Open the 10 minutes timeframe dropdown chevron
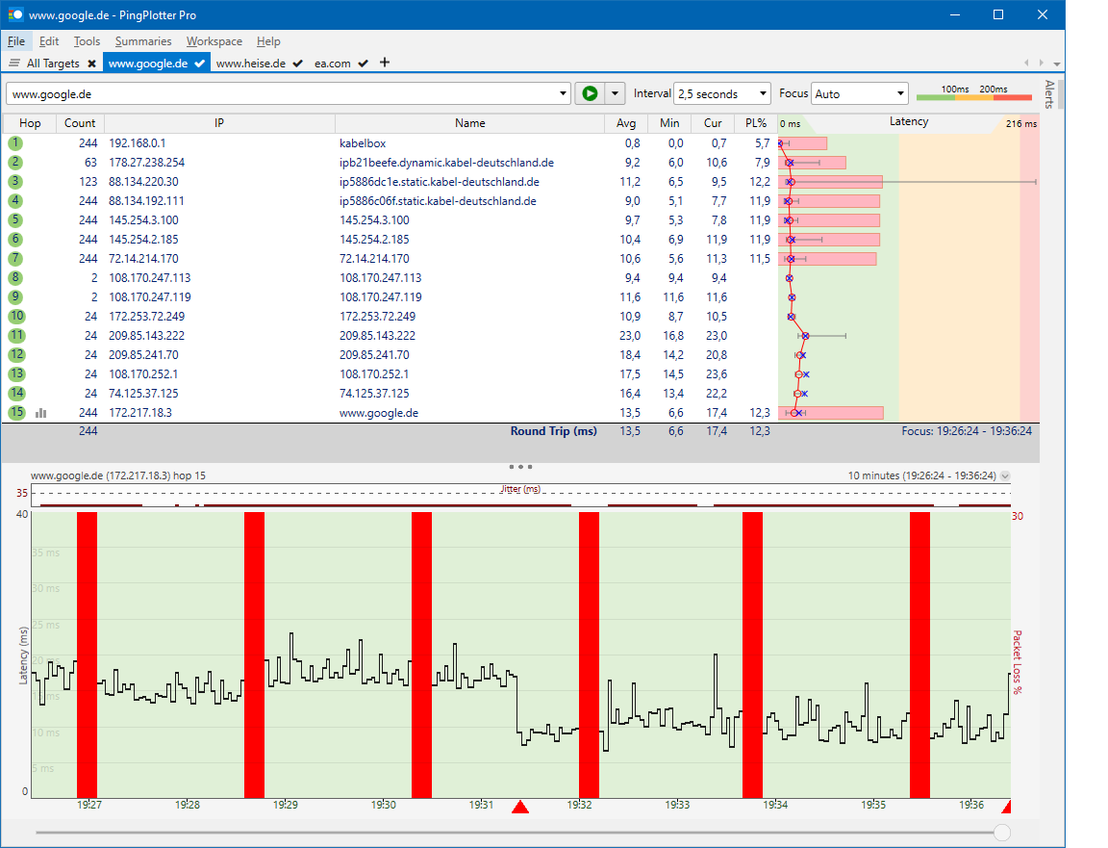Viewport: 1108px width, 848px height. point(1005,476)
